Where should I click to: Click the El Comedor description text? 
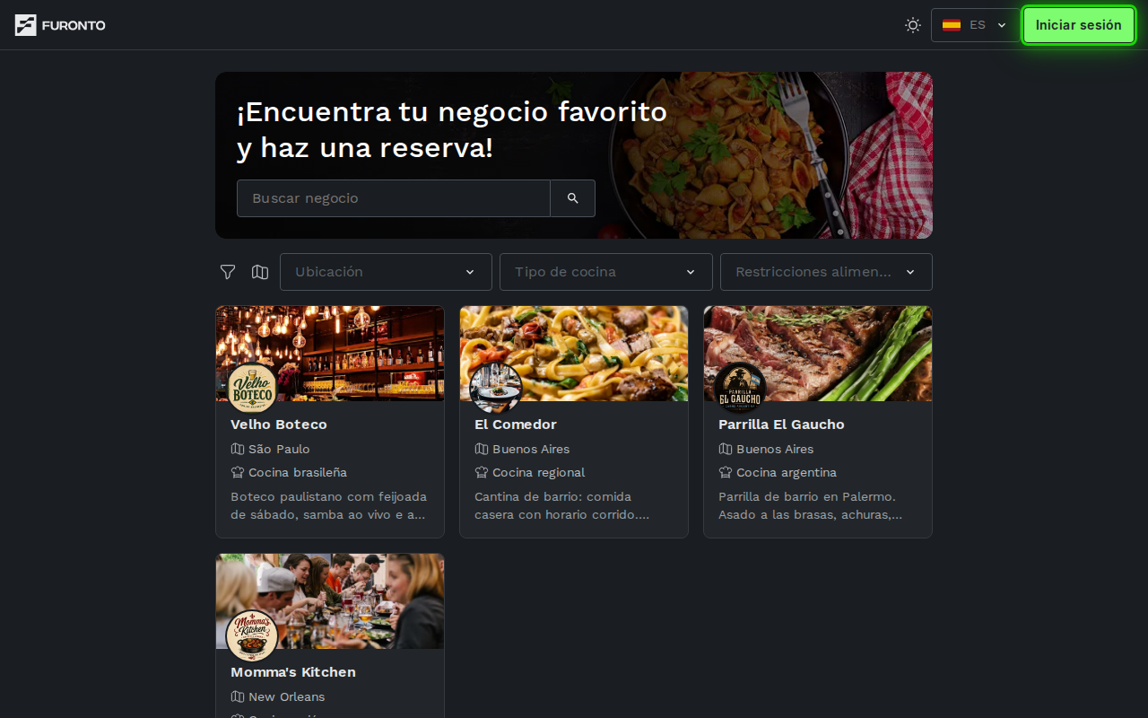[x=562, y=505]
